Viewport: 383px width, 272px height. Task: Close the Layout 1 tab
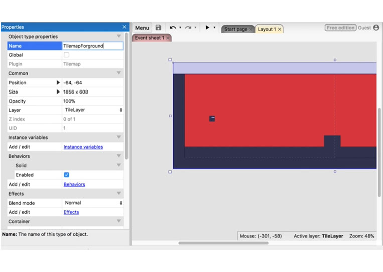point(280,29)
